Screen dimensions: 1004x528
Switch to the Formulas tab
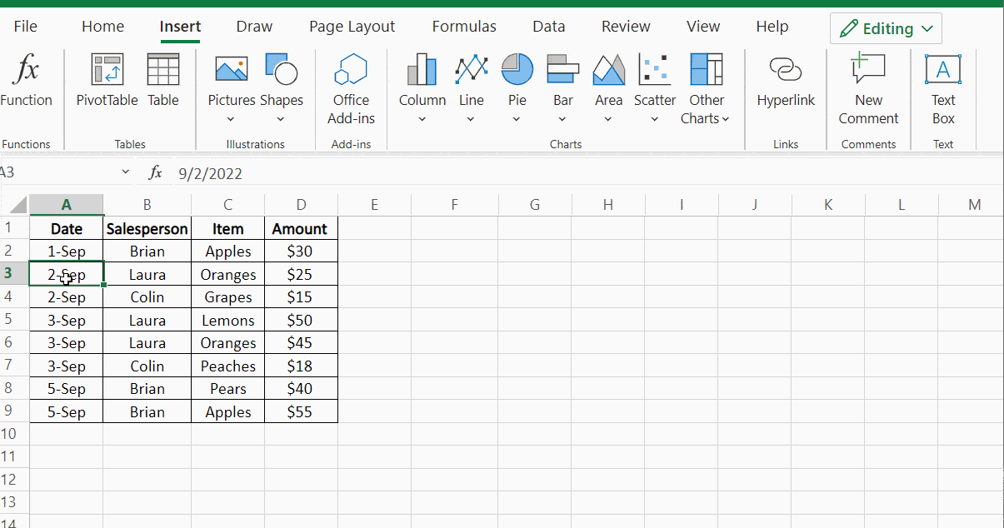[x=464, y=26]
